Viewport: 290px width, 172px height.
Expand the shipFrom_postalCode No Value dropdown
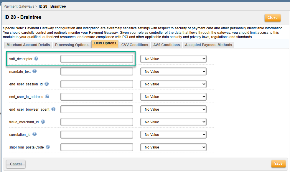pos(173,147)
